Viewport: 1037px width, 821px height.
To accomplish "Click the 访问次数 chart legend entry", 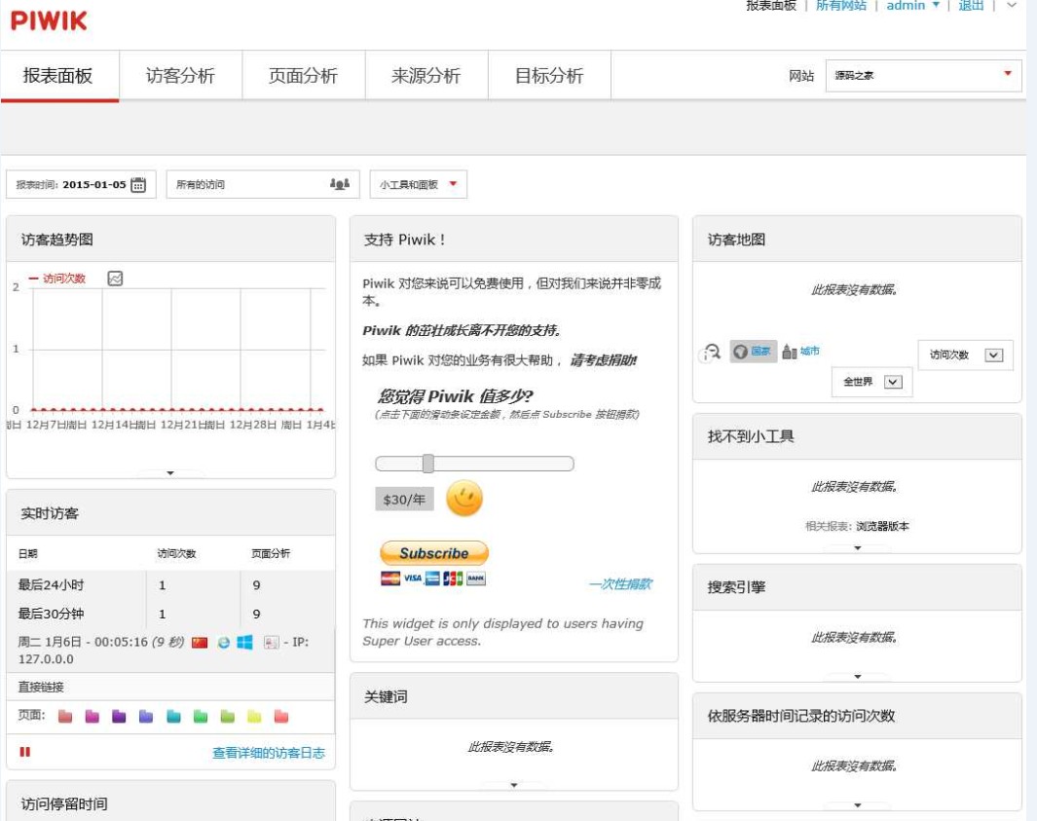I will point(57,279).
